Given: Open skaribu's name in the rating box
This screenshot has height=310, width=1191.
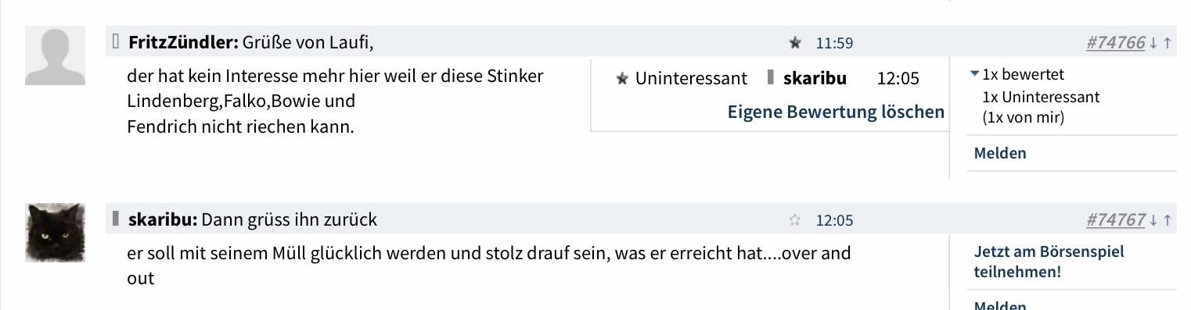Looking at the screenshot, I should point(815,78).
